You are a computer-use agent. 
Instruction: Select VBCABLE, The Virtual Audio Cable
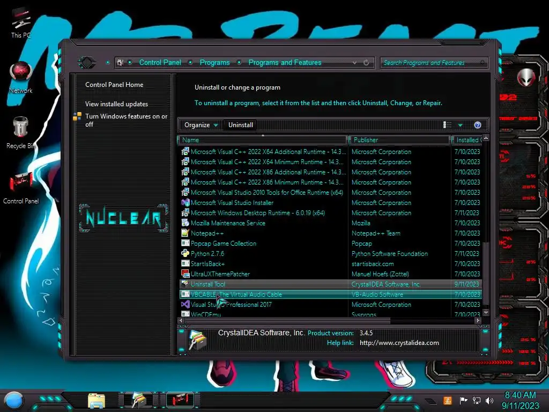[x=331, y=295]
